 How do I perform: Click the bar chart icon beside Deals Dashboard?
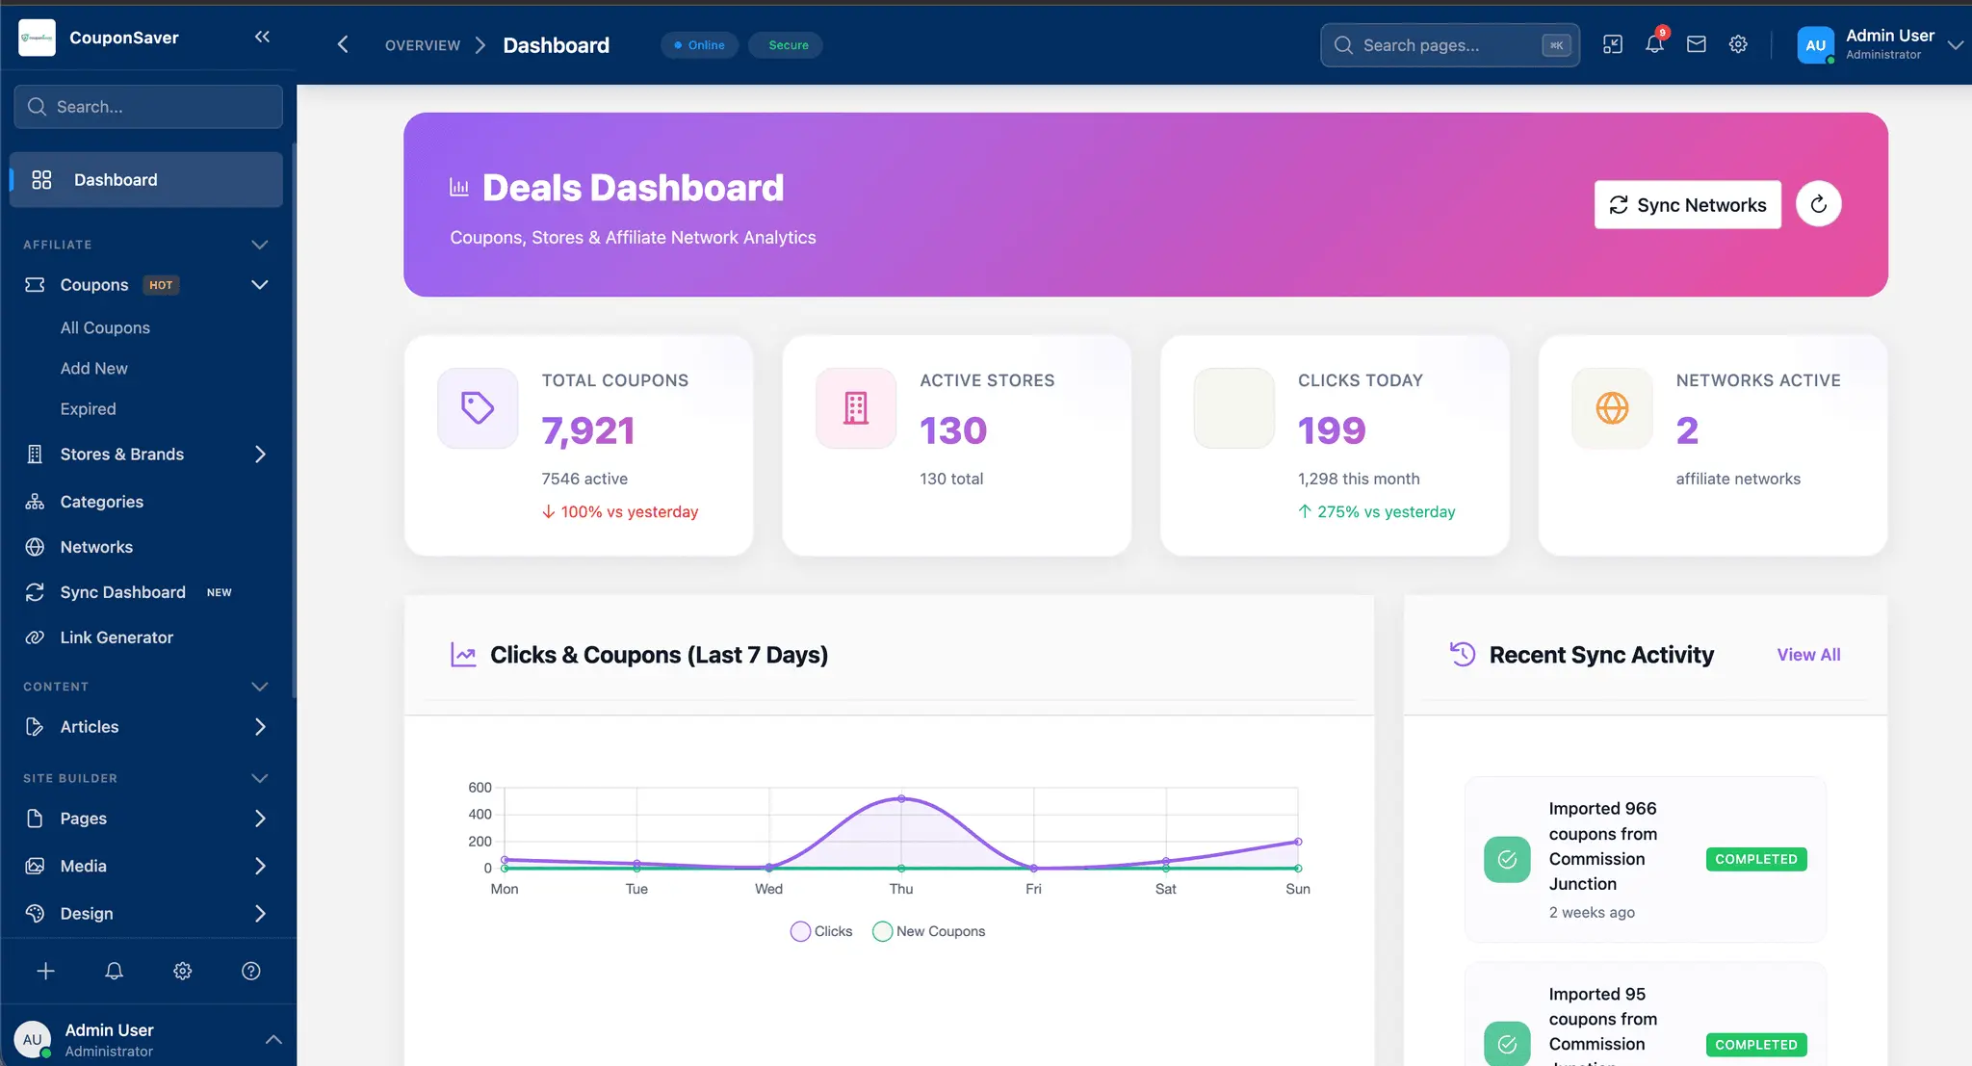pyautogui.click(x=459, y=187)
